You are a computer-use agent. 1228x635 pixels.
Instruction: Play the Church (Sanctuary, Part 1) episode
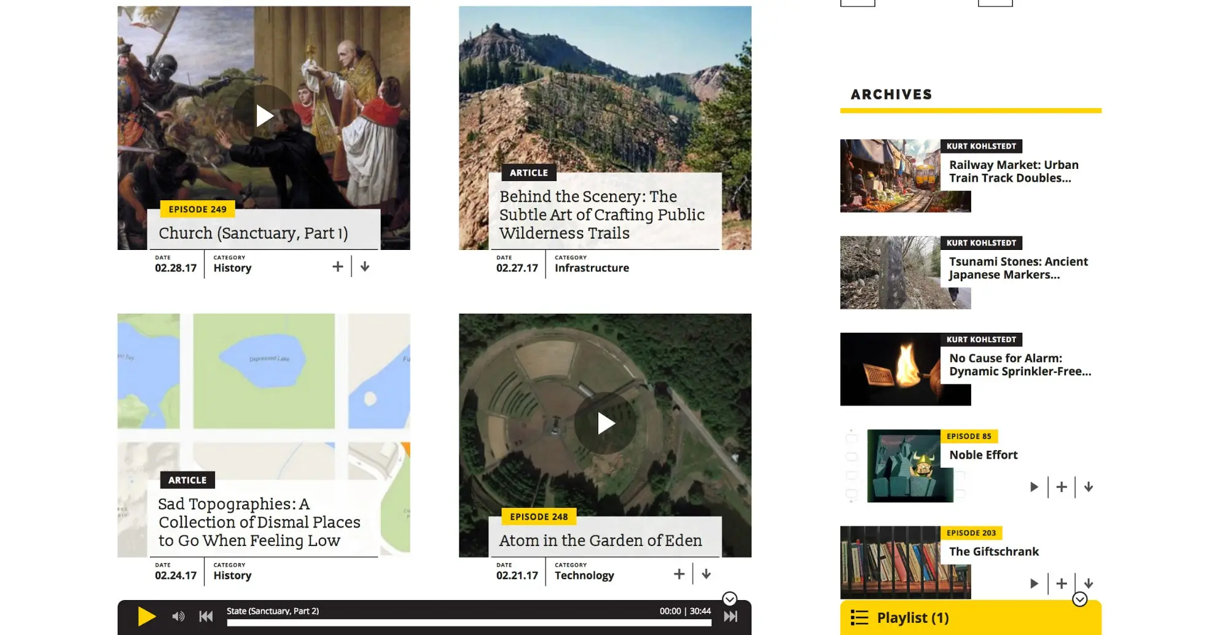[264, 115]
